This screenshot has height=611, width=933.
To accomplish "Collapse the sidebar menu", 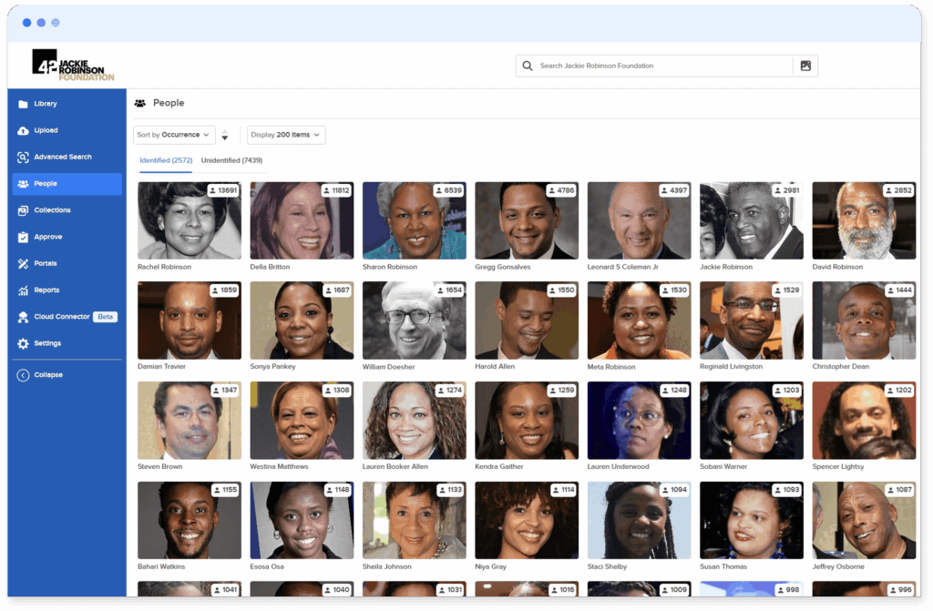I will click(x=67, y=375).
